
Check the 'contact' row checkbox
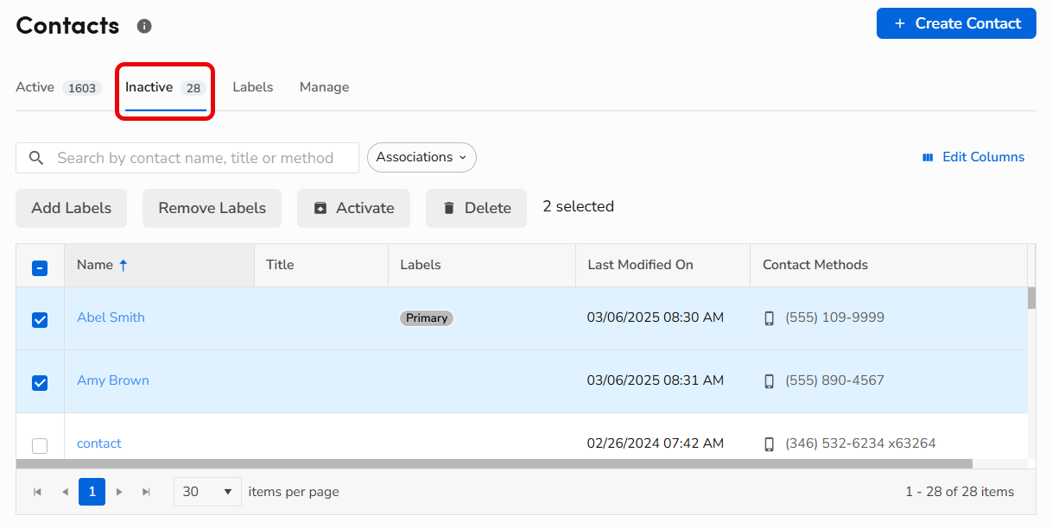click(40, 446)
